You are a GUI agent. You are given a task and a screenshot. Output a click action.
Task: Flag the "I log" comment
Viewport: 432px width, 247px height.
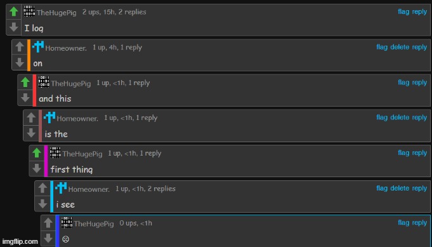403,12
